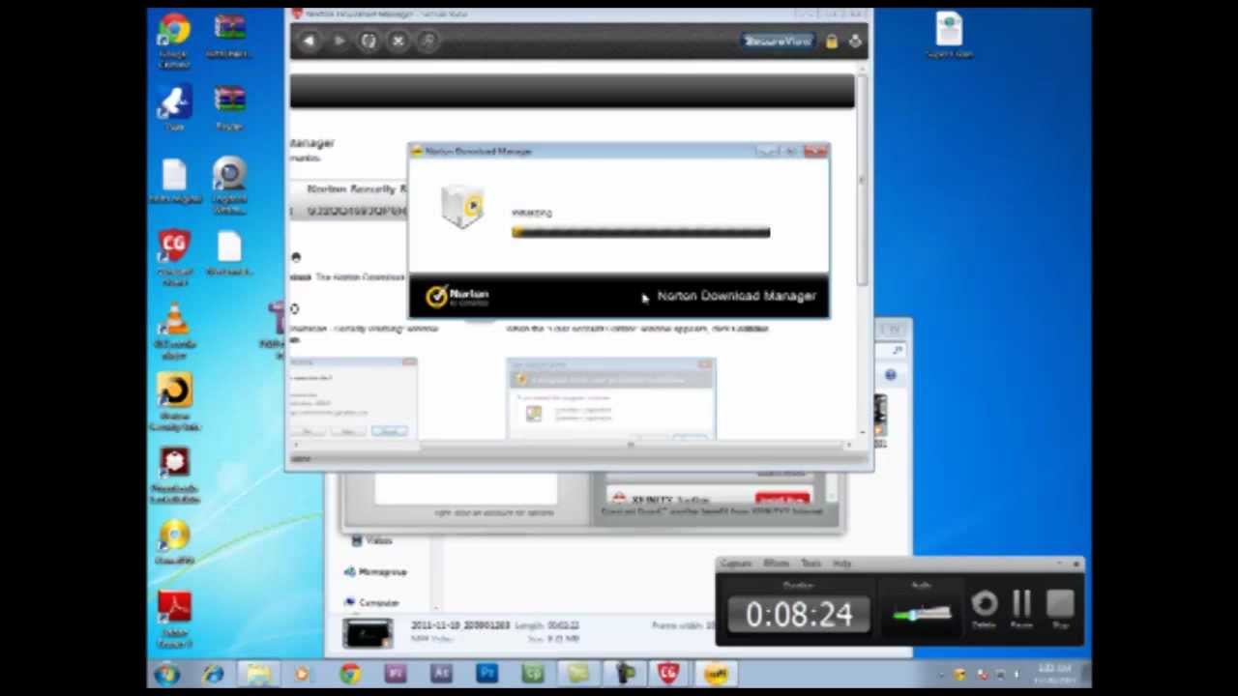Screen dimensions: 1238x696
Task: Select Videos in the Explorer navigation pane
Action: (x=372, y=540)
